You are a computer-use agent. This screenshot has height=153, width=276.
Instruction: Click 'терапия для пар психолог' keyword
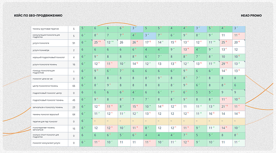(45, 121)
